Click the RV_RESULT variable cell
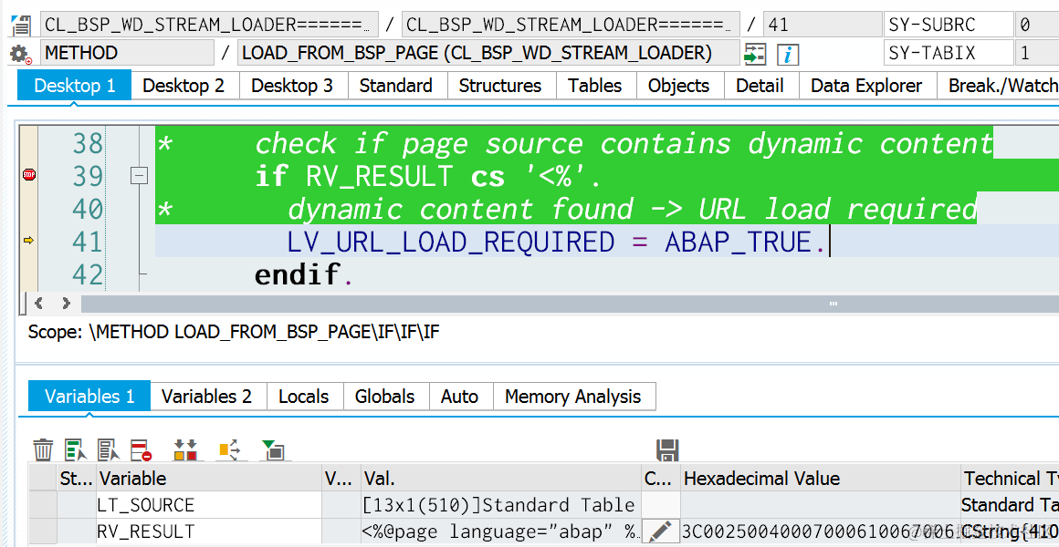The height and width of the screenshot is (547, 1059). pos(209,532)
